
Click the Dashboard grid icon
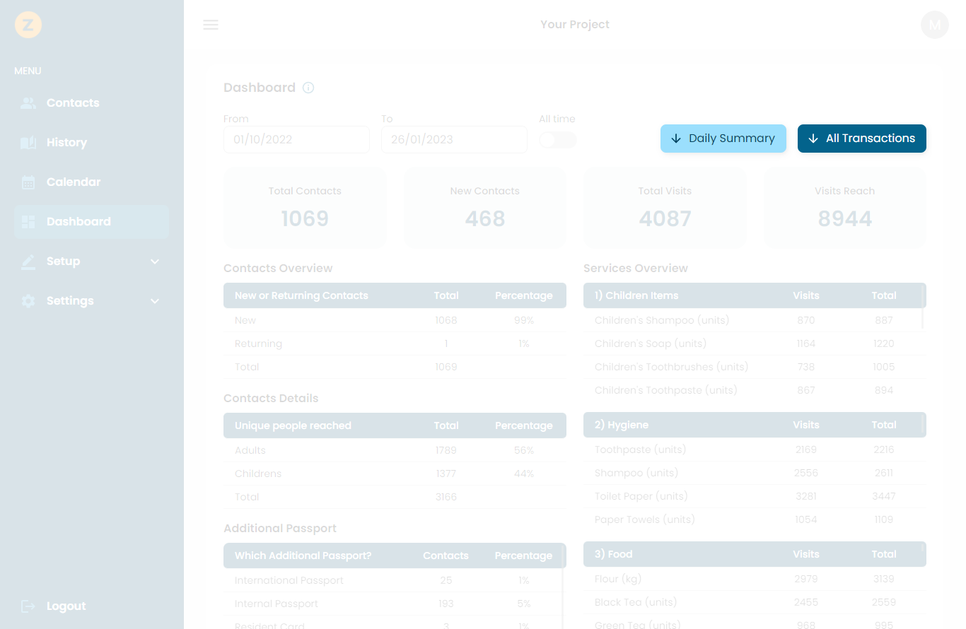point(28,221)
